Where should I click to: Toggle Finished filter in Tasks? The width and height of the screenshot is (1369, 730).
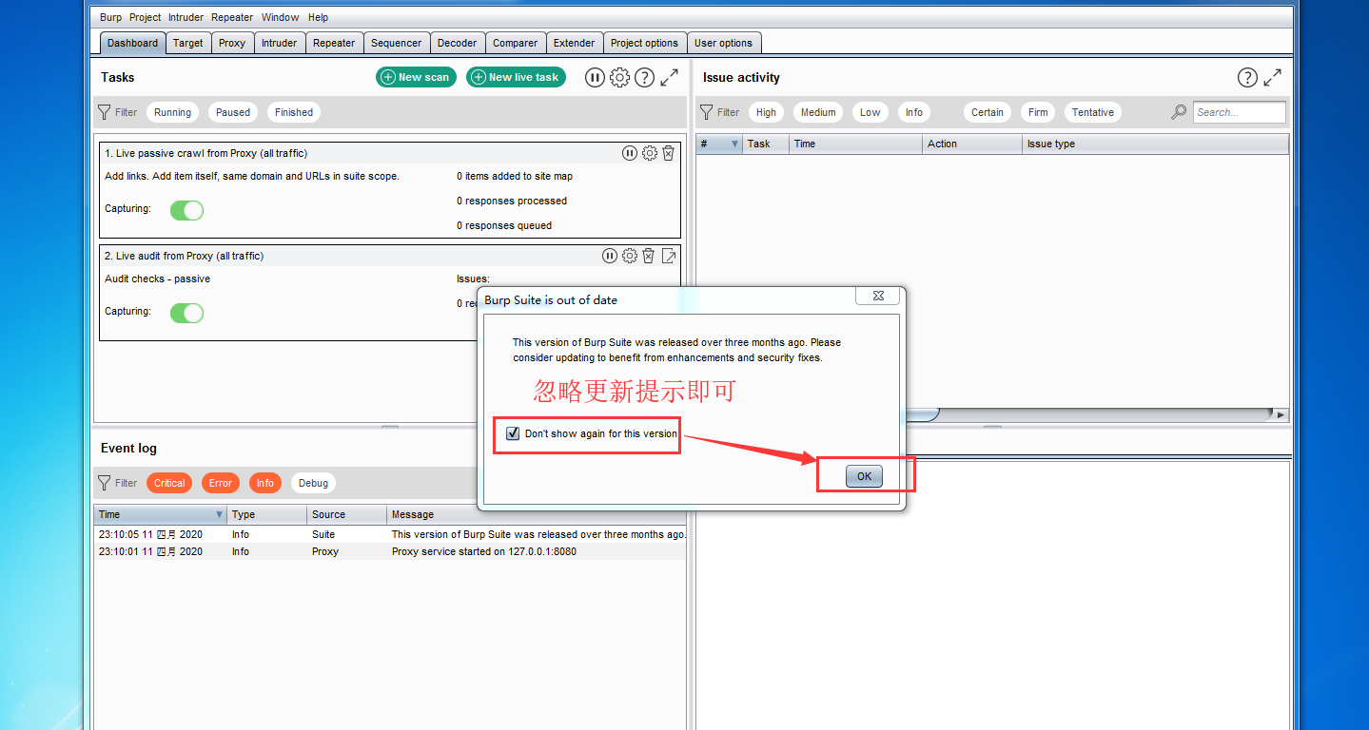pos(294,112)
